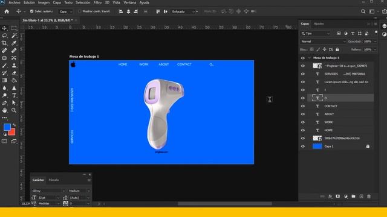
Task: Open the Enfocado dropdown
Action: tap(183, 11)
